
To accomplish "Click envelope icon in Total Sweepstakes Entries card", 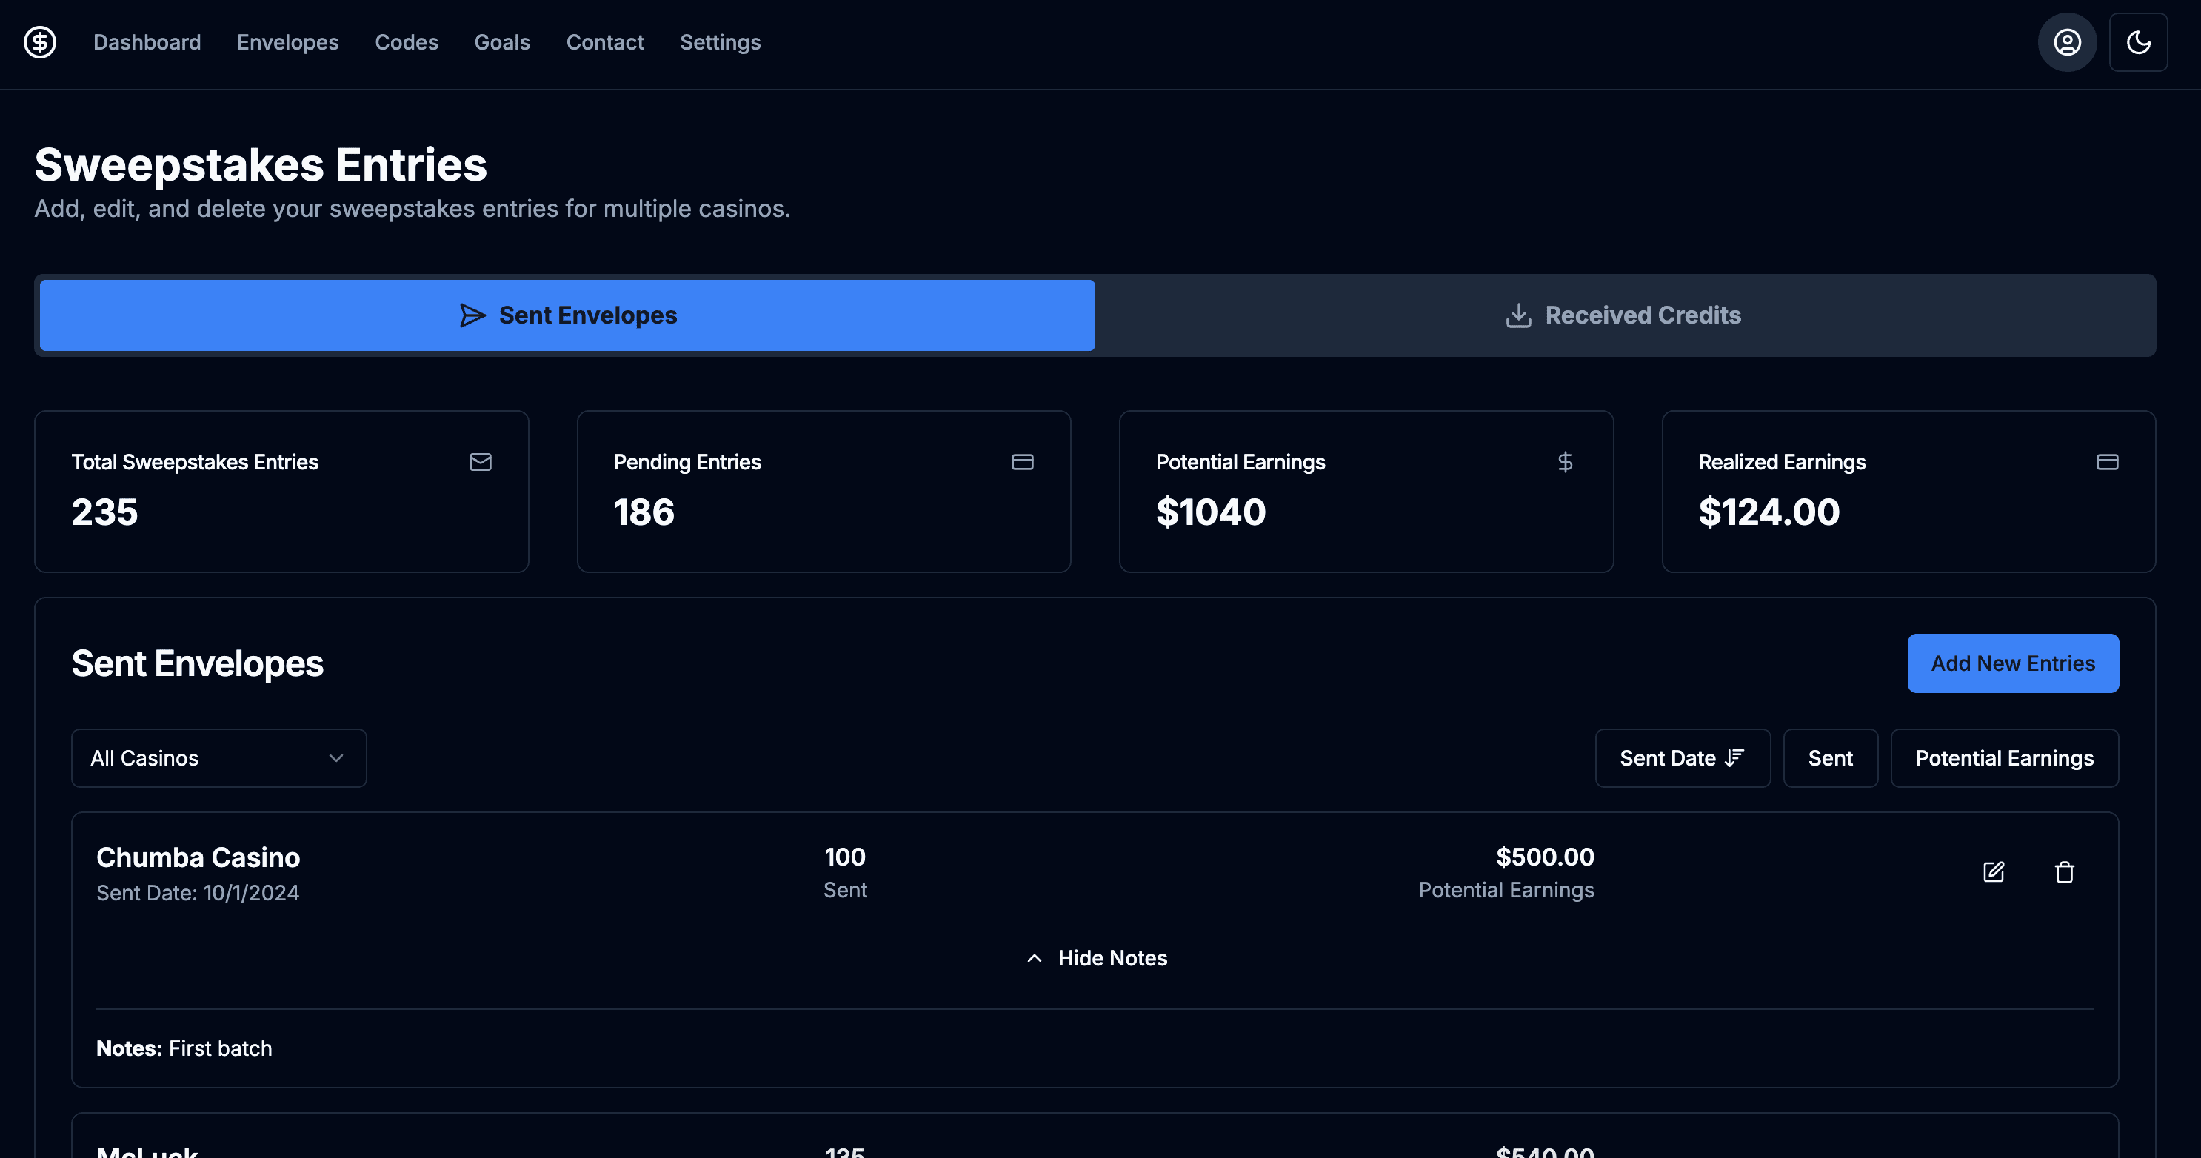I will [x=480, y=462].
